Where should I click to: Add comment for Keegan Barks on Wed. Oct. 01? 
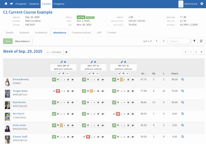[x=103, y=91]
